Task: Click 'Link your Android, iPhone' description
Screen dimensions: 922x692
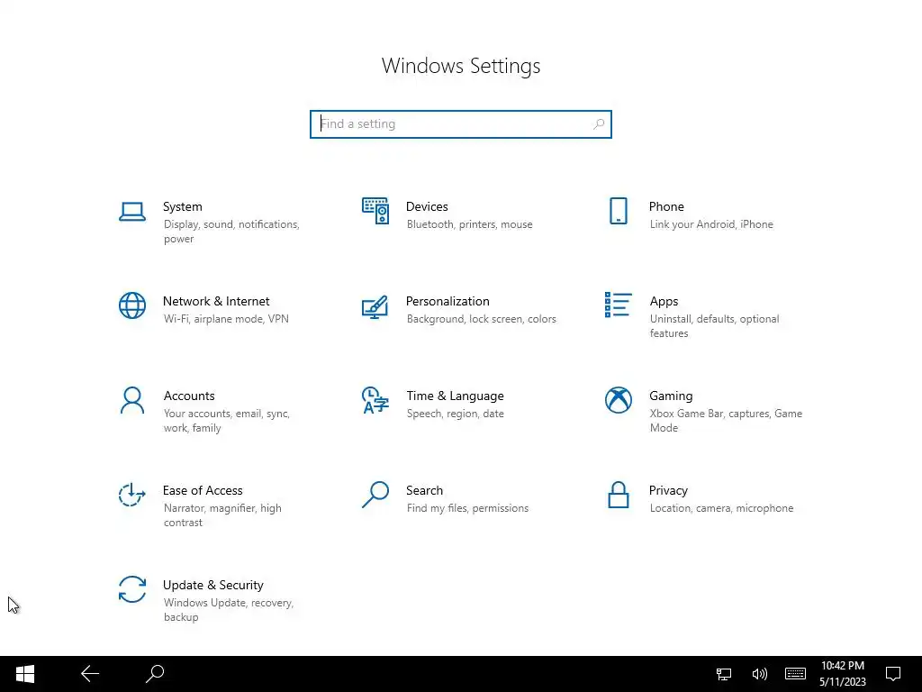Action: coord(711,224)
